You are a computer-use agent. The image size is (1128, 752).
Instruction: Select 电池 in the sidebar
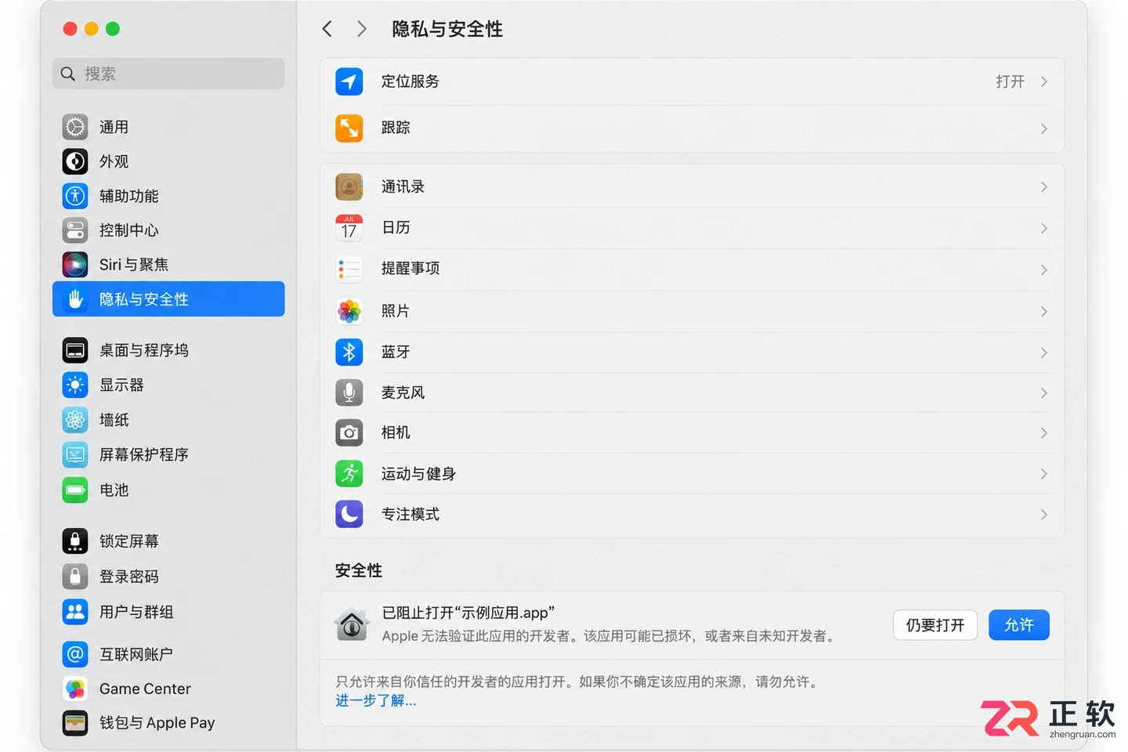click(168, 490)
